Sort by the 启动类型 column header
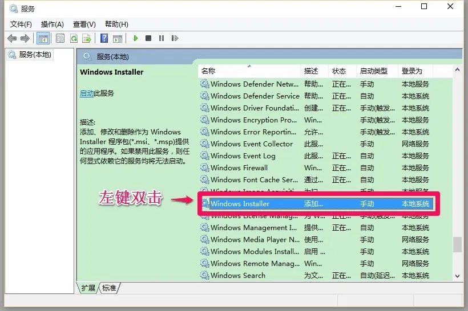 click(377, 71)
